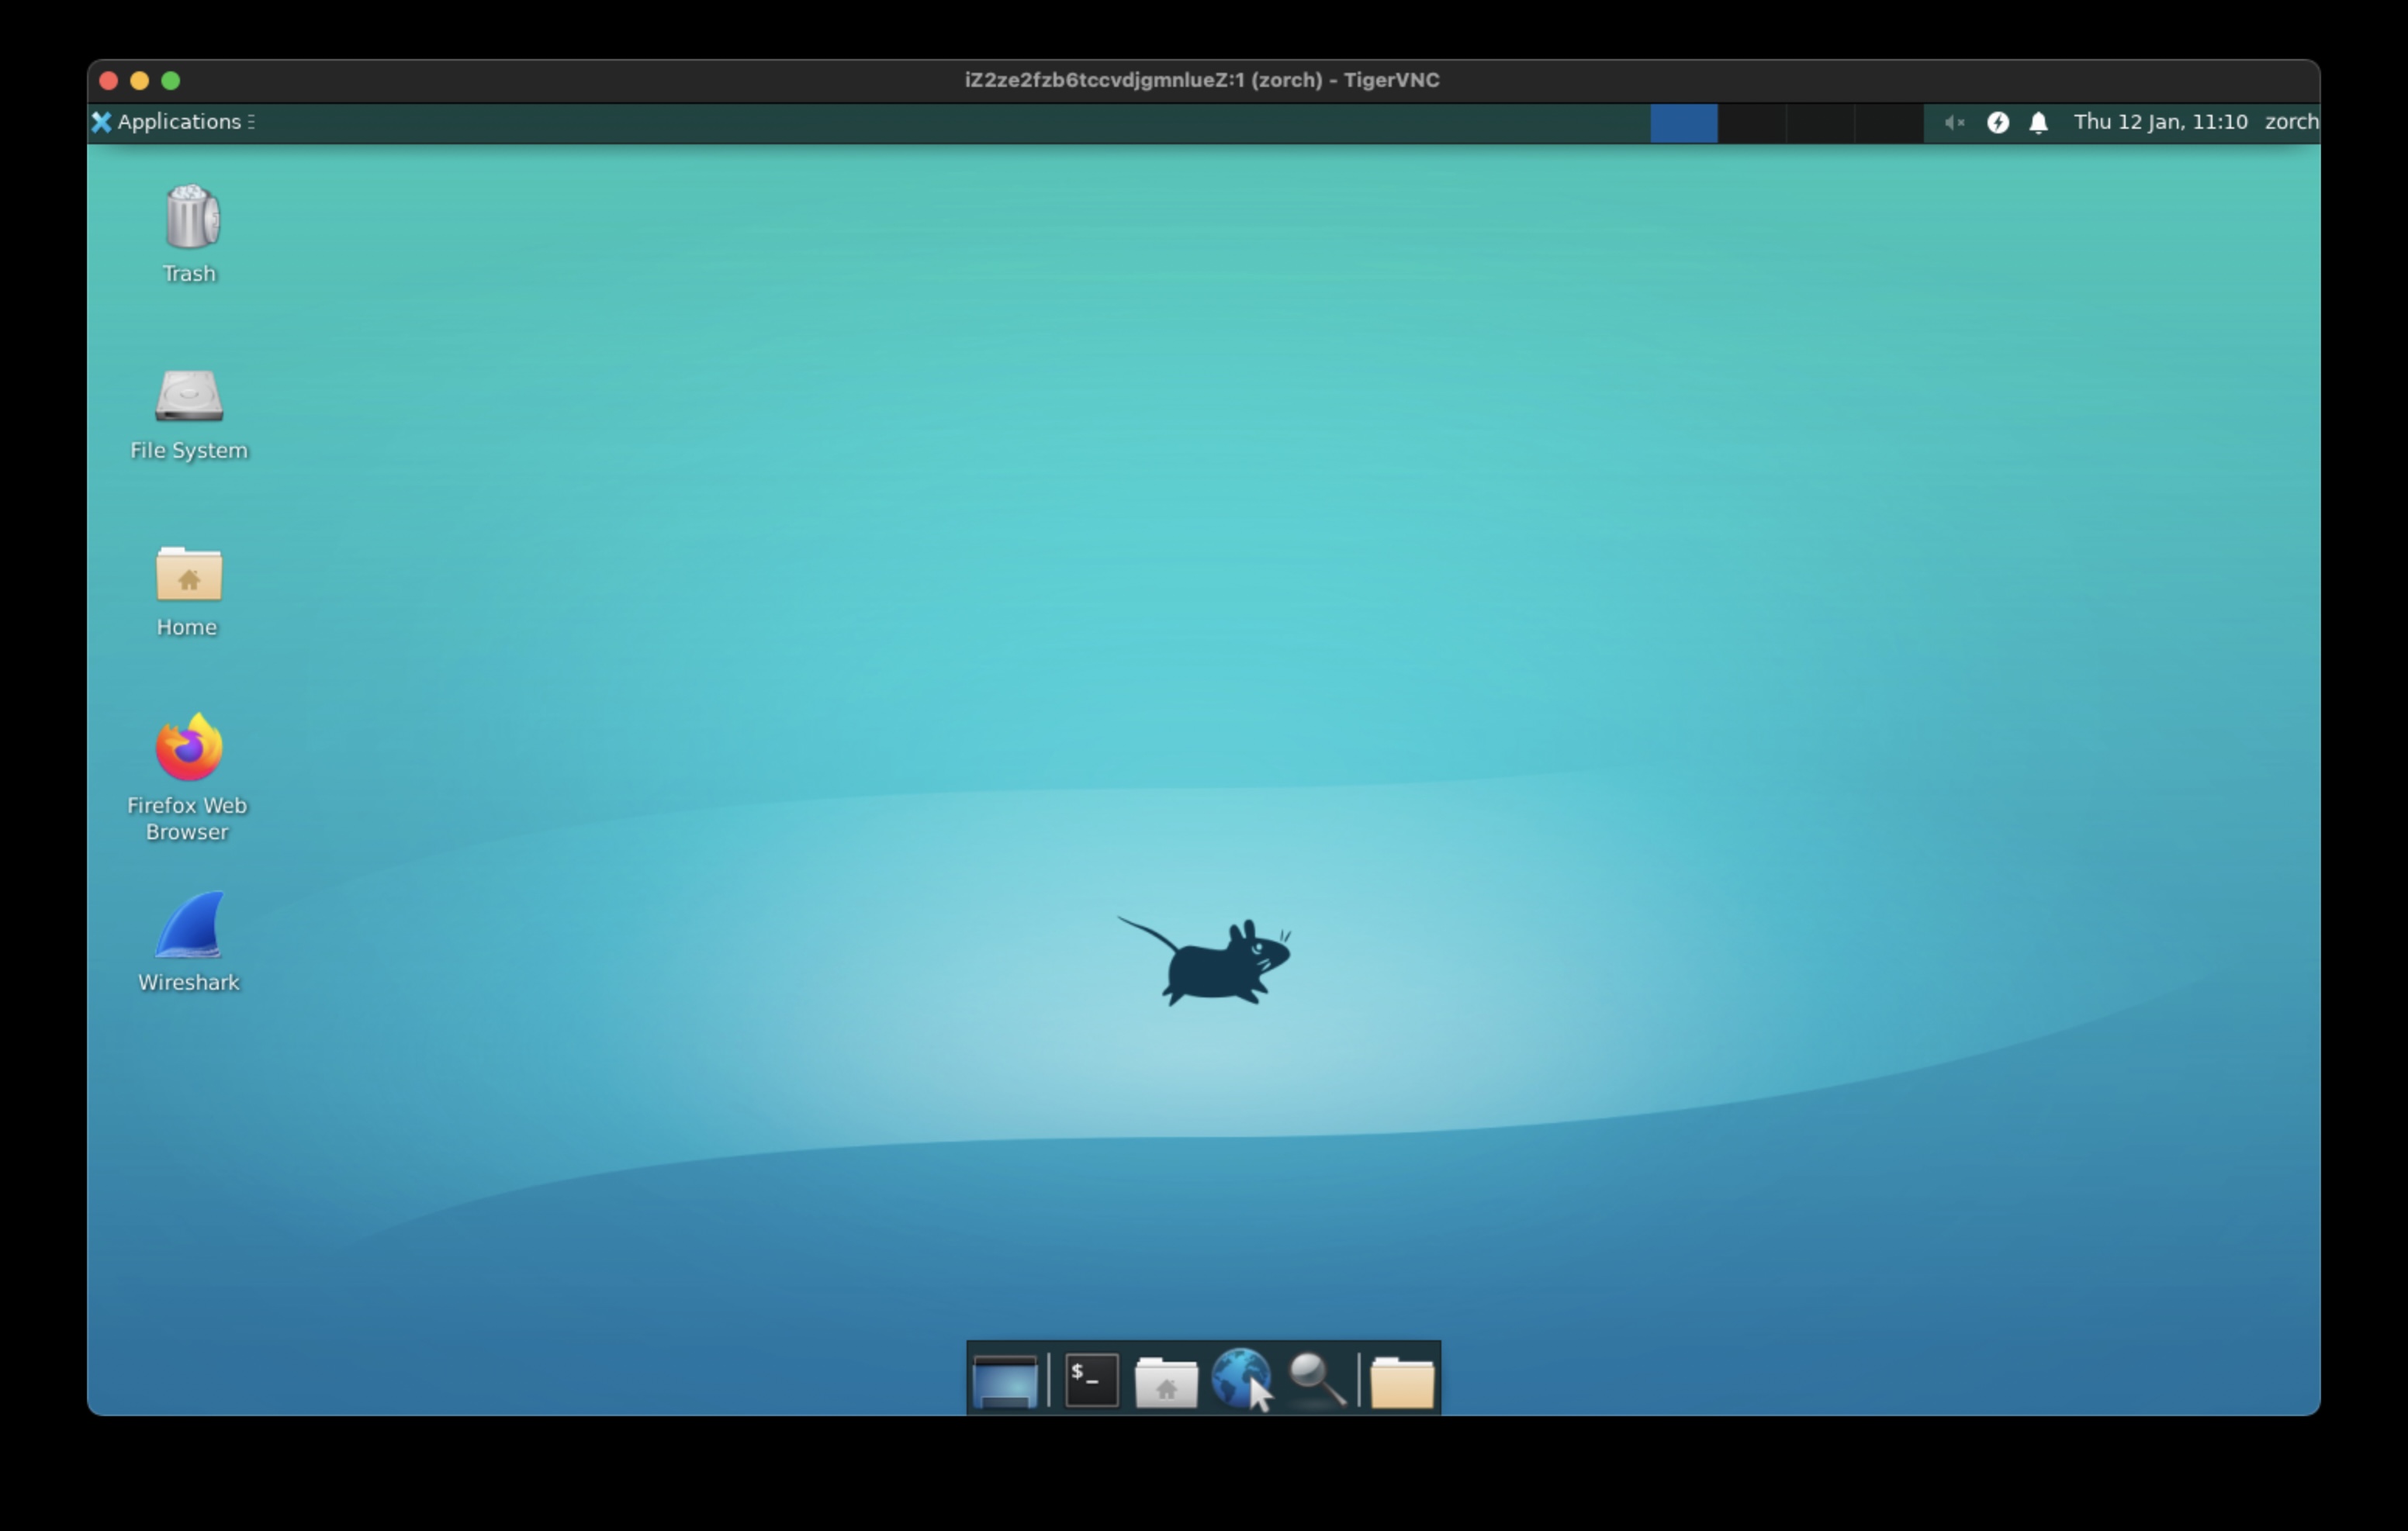The image size is (2408, 1531).
Task: Close the TigerVNC window with the red button
Action: click(109, 80)
